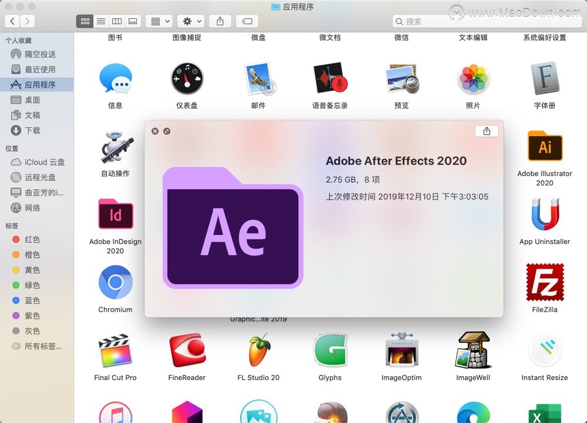This screenshot has height=423, width=587.
Task: Open FL Studio 20
Action: point(259,350)
